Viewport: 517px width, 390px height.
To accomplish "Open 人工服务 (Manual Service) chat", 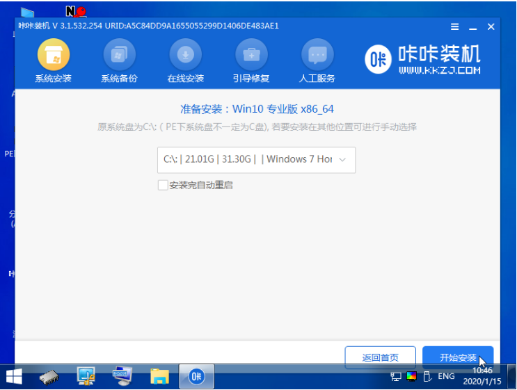I will (x=317, y=61).
